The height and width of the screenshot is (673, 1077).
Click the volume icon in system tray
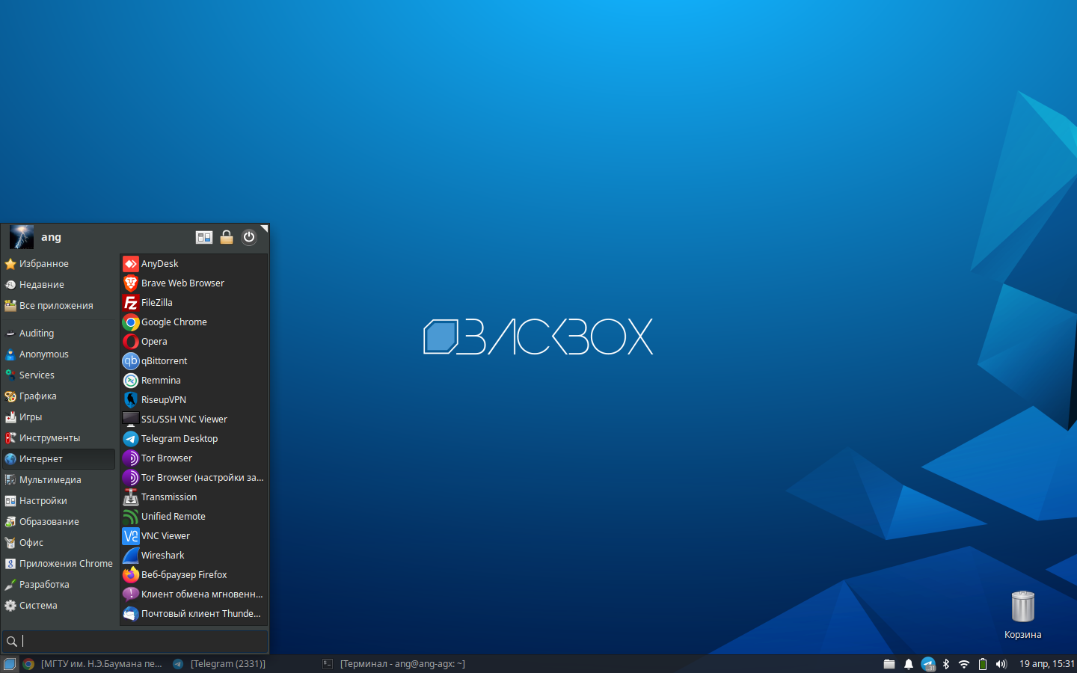click(1001, 664)
